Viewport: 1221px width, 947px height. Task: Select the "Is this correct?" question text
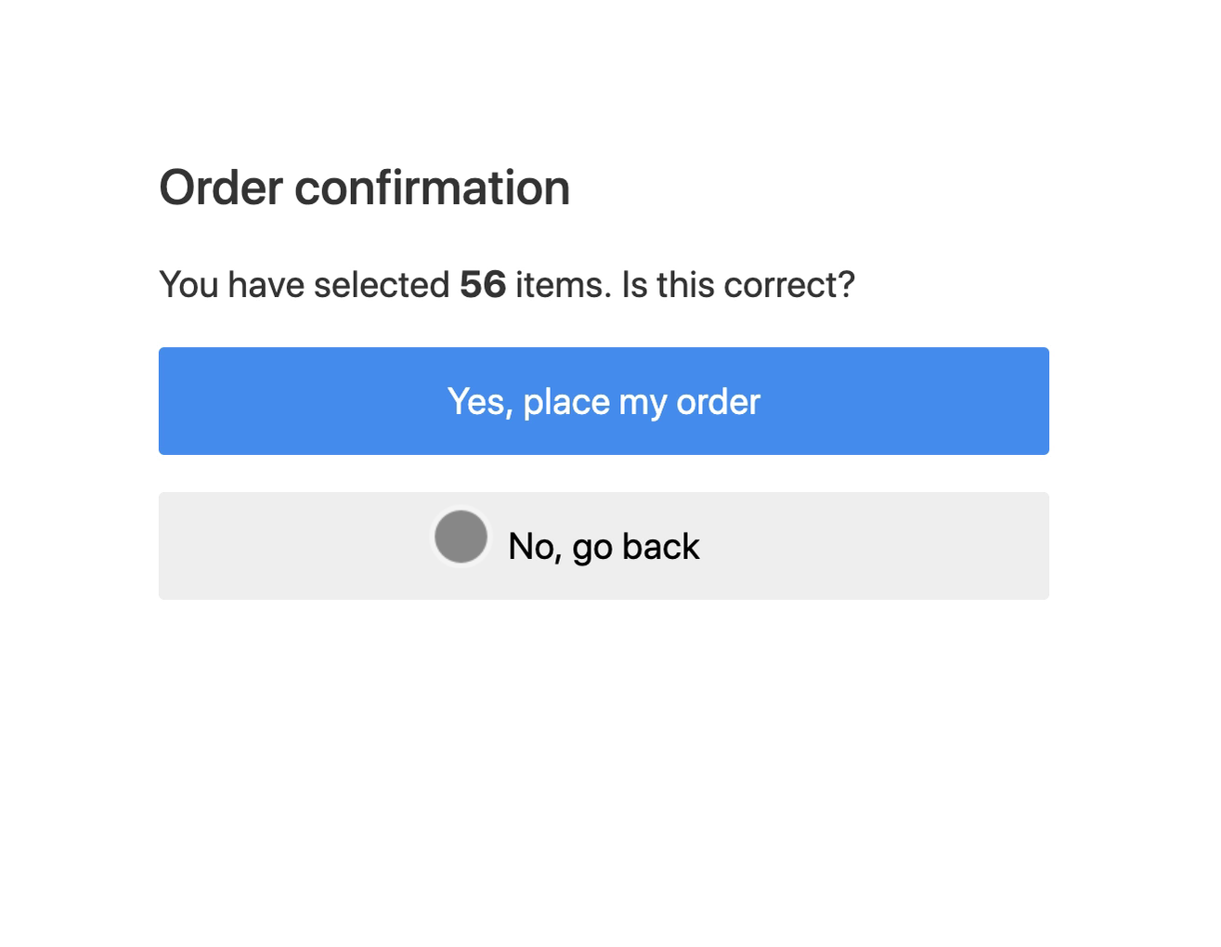tap(736, 284)
